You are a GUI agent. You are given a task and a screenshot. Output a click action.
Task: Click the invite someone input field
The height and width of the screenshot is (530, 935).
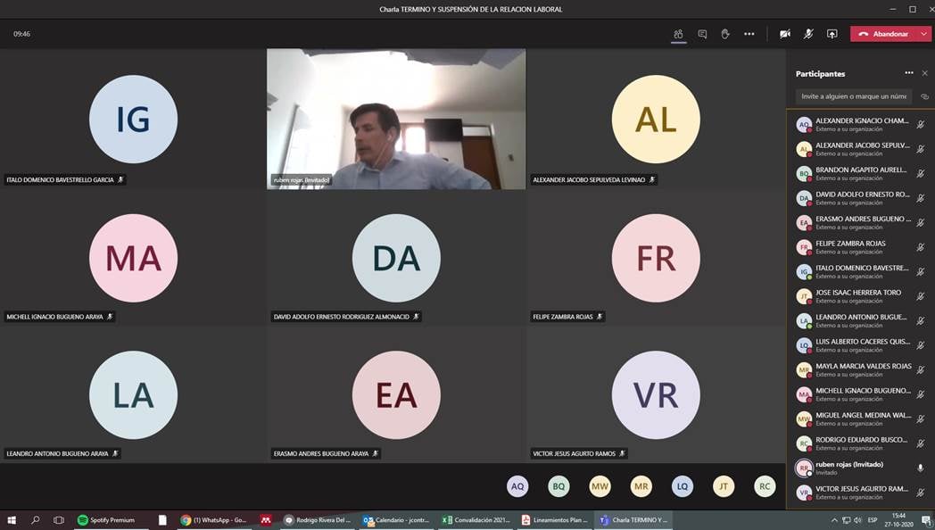pyautogui.click(x=853, y=96)
